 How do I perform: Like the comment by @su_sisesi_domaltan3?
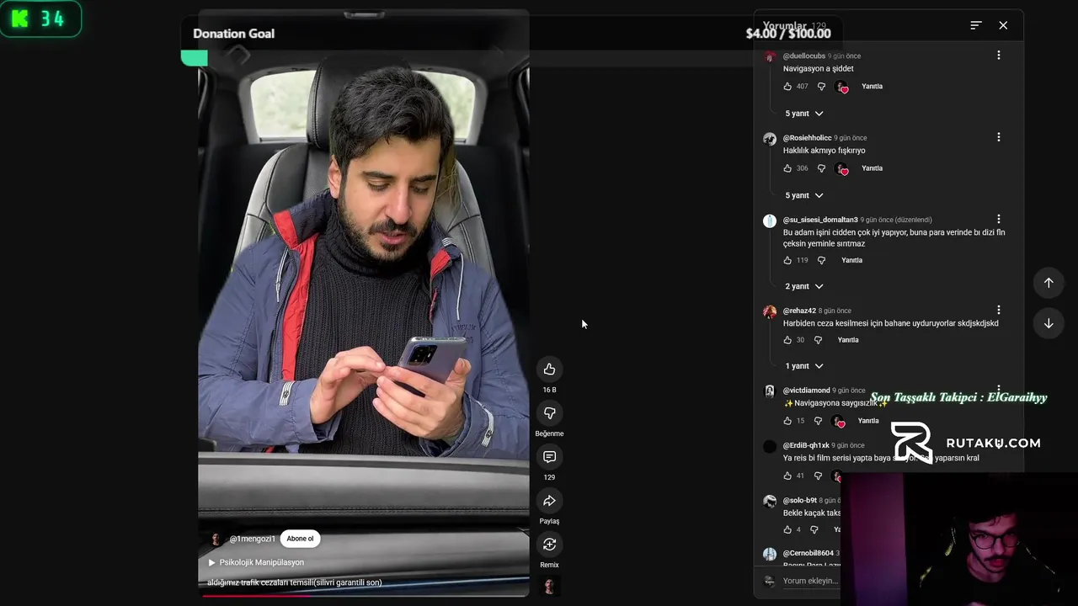pyautogui.click(x=787, y=260)
